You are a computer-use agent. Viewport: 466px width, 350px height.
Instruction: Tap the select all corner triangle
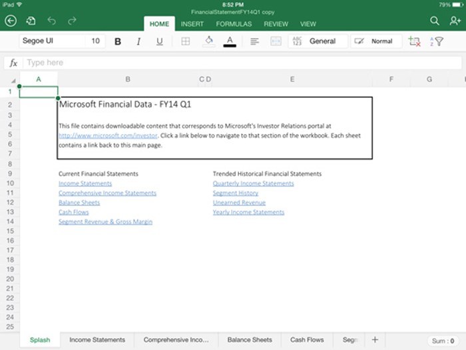pyautogui.click(x=13, y=81)
